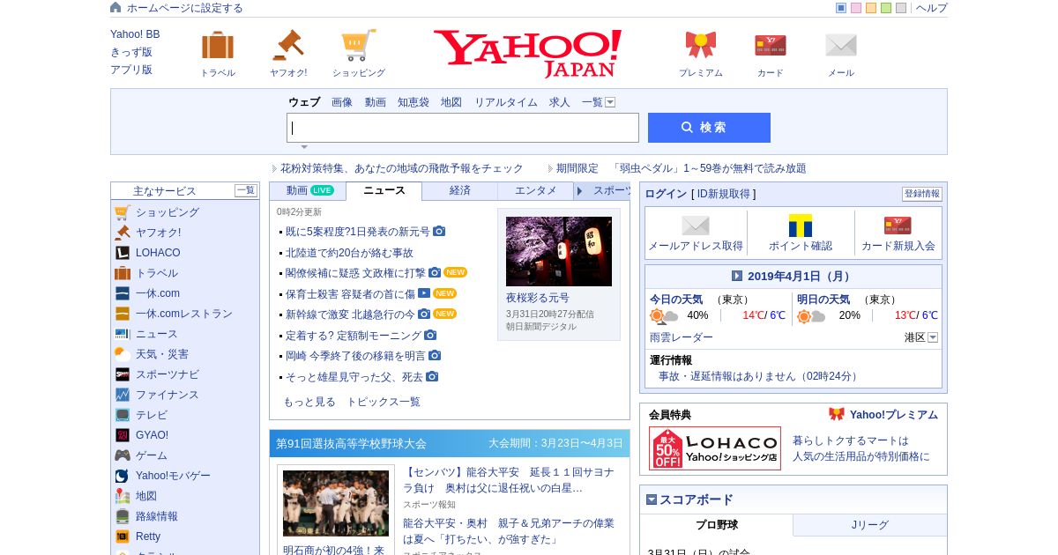Expand search suggestions arrow below search box
1058x555 pixels.
[x=304, y=147]
